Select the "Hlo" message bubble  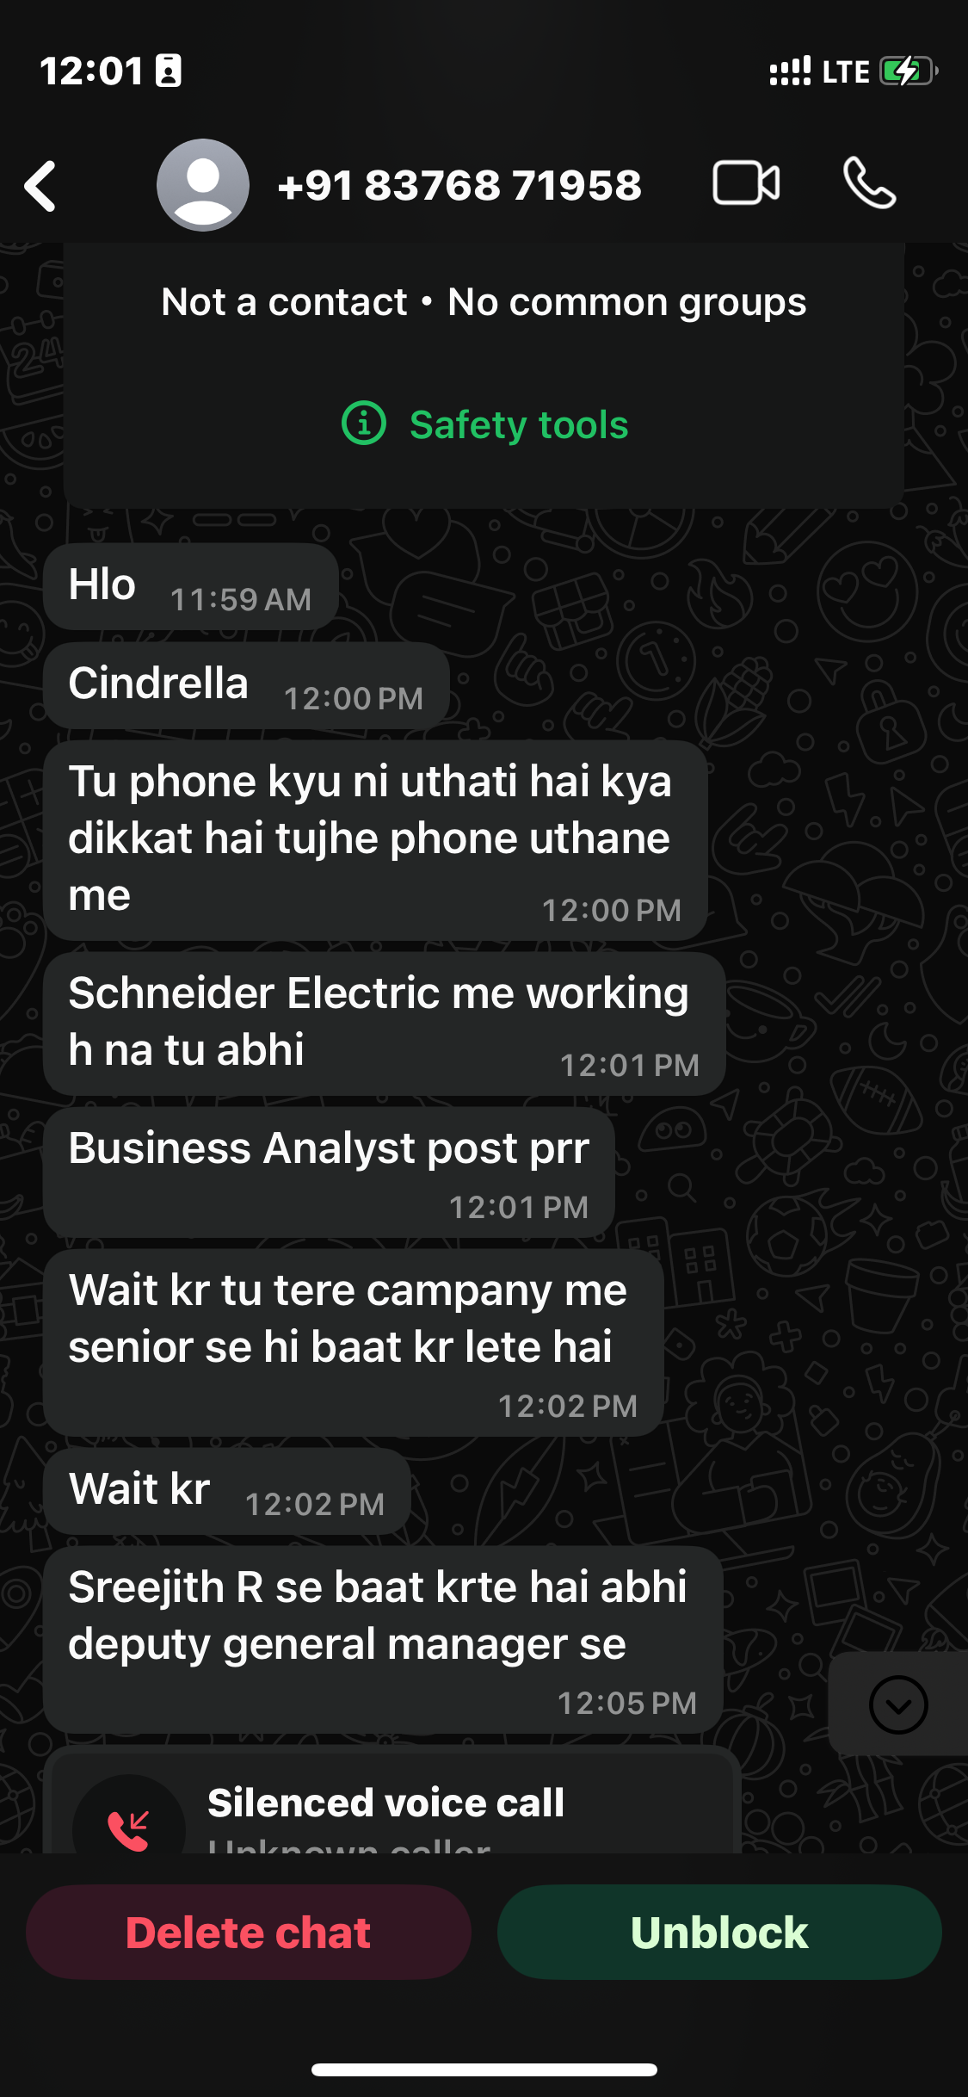tap(191, 586)
